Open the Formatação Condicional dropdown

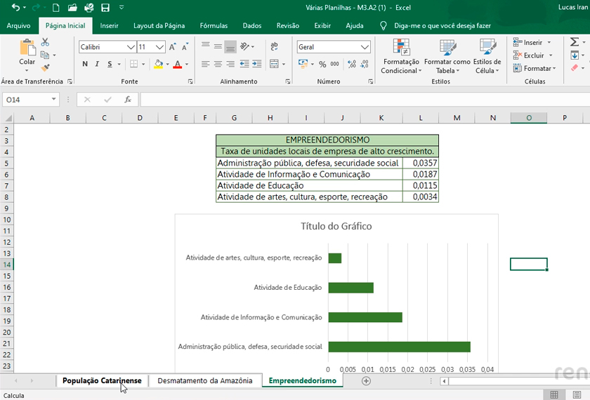click(401, 58)
